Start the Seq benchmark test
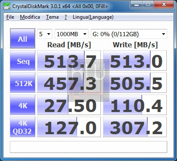Screen dimensions: 177x161 pos(23,60)
